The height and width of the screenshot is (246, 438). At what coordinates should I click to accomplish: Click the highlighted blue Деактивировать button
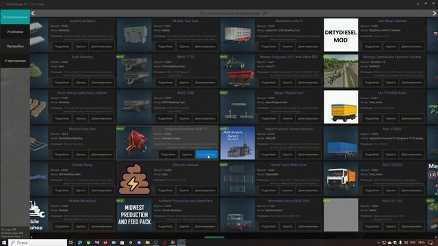[x=207, y=154]
